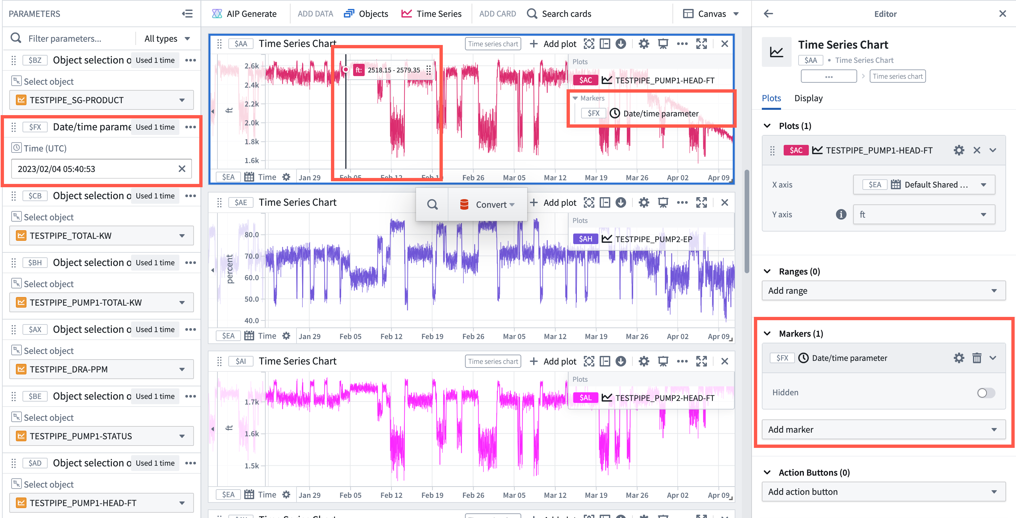Viewport: 1016px width, 518px height.
Task: Open AIP Generate
Action: pyautogui.click(x=244, y=14)
